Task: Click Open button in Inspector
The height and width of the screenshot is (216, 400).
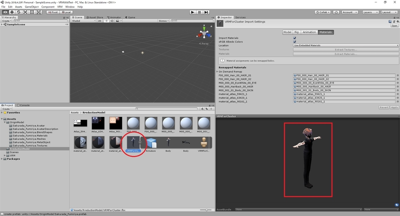Action: point(395,26)
